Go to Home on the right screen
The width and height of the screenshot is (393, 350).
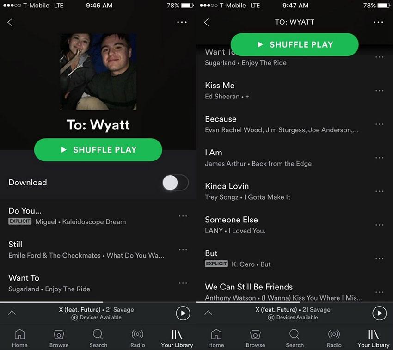point(216,339)
